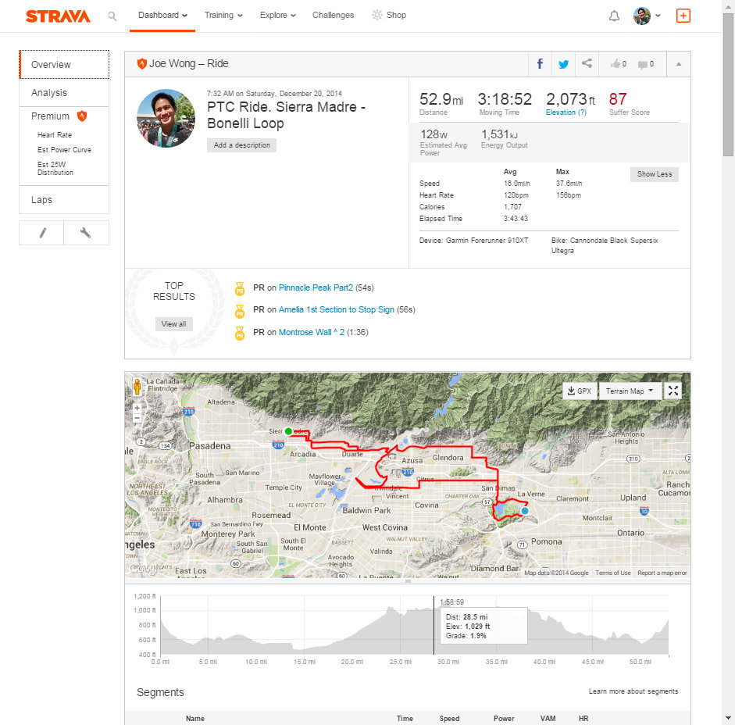
Task: Edit the activity with the pencil icon
Action: 41,233
